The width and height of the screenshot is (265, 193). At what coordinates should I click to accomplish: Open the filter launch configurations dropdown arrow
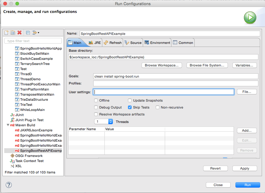pos(39,33)
